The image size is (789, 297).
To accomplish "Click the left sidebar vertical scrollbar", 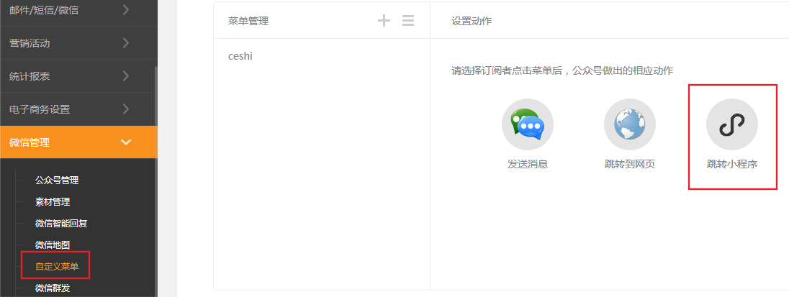I will coord(155,180).
